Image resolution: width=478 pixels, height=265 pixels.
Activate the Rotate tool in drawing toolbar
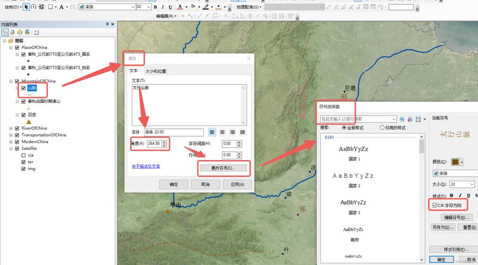click(33, 7)
